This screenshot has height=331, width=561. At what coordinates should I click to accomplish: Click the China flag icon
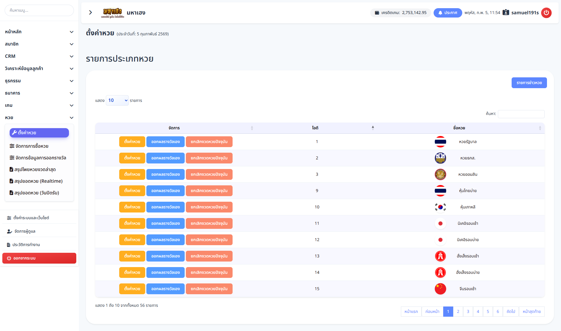point(440,289)
